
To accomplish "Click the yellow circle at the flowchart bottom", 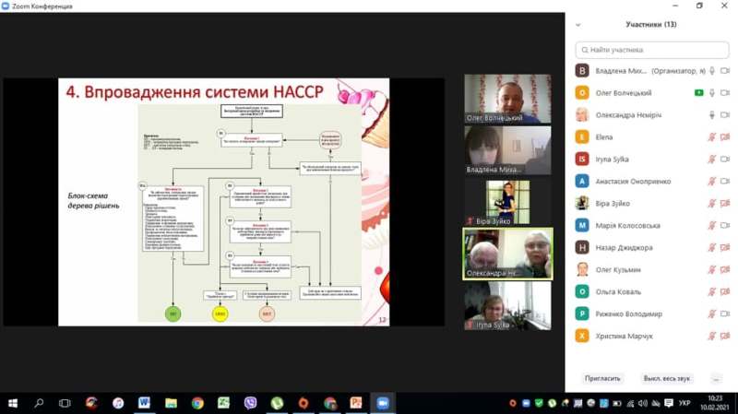I will coord(220,313).
